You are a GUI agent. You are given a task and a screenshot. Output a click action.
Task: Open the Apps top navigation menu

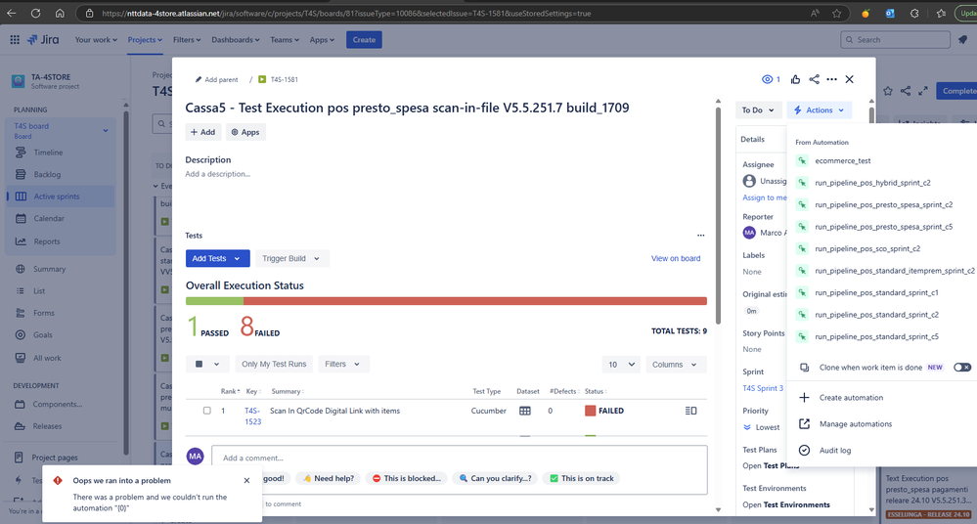(x=322, y=39)
